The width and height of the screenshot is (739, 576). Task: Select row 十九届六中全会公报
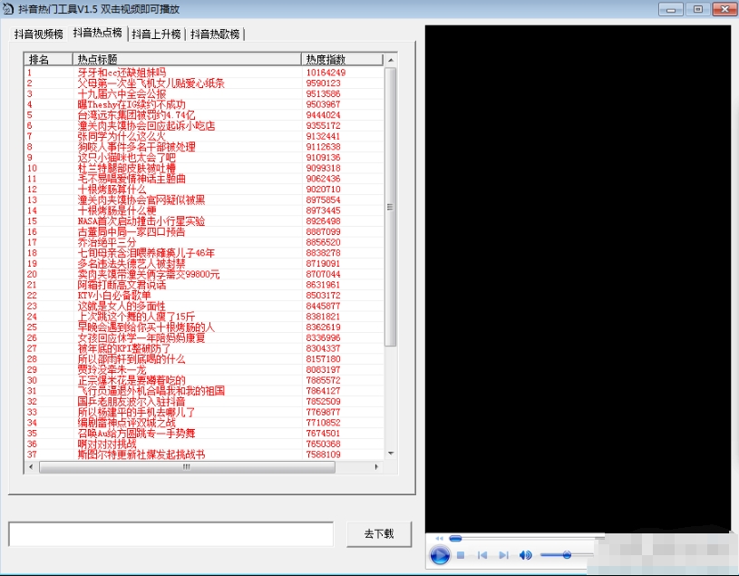(204, 93)
